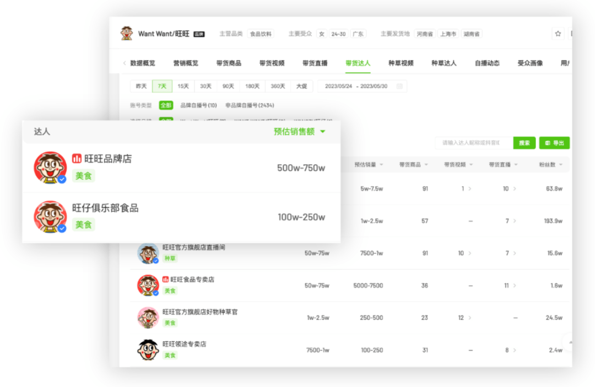Screen dimensions: 595x387
Task: Select the 昨天 time range
Action: 141,86
